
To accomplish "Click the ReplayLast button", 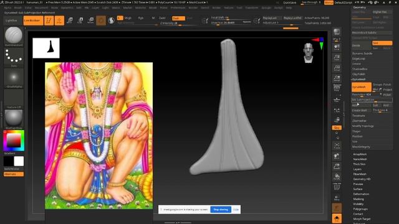I will tap(271, 18).
